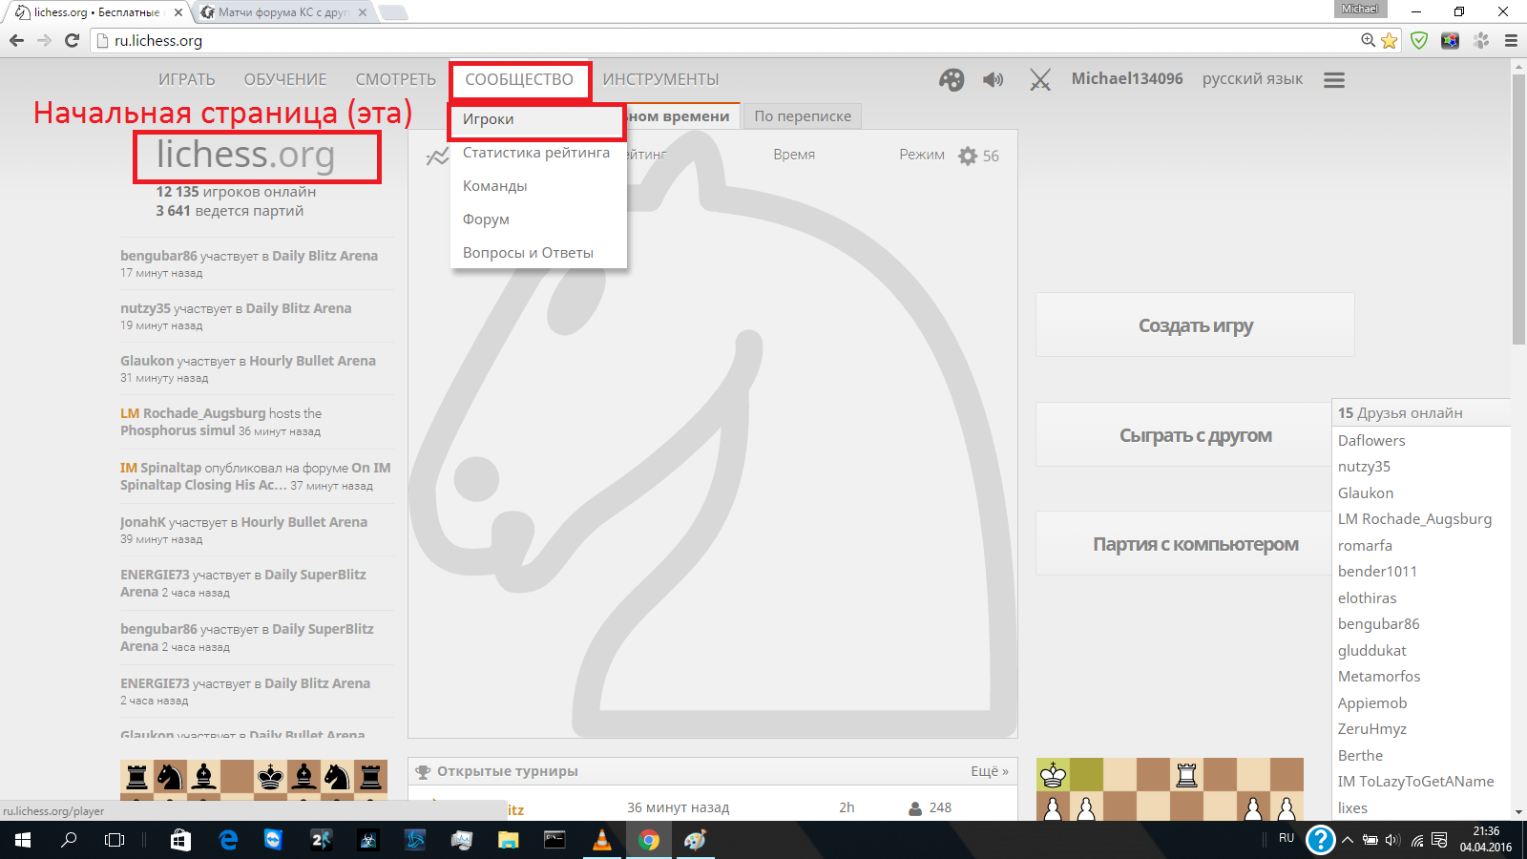Open the theme palette icon
The height and width of the screenshot is (859, 1527).
click(952, 79)
